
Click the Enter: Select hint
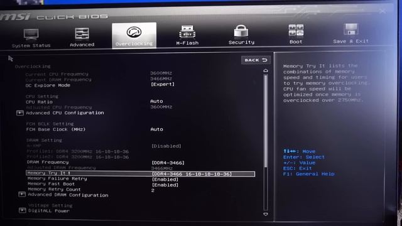[x=304, y=157]
